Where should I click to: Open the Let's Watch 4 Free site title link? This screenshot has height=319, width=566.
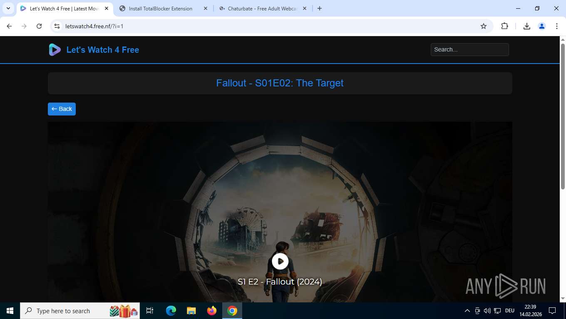pyautogui.click(x=103, y=50)
